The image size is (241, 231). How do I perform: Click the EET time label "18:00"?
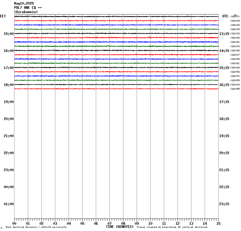(x=9, y=85)
